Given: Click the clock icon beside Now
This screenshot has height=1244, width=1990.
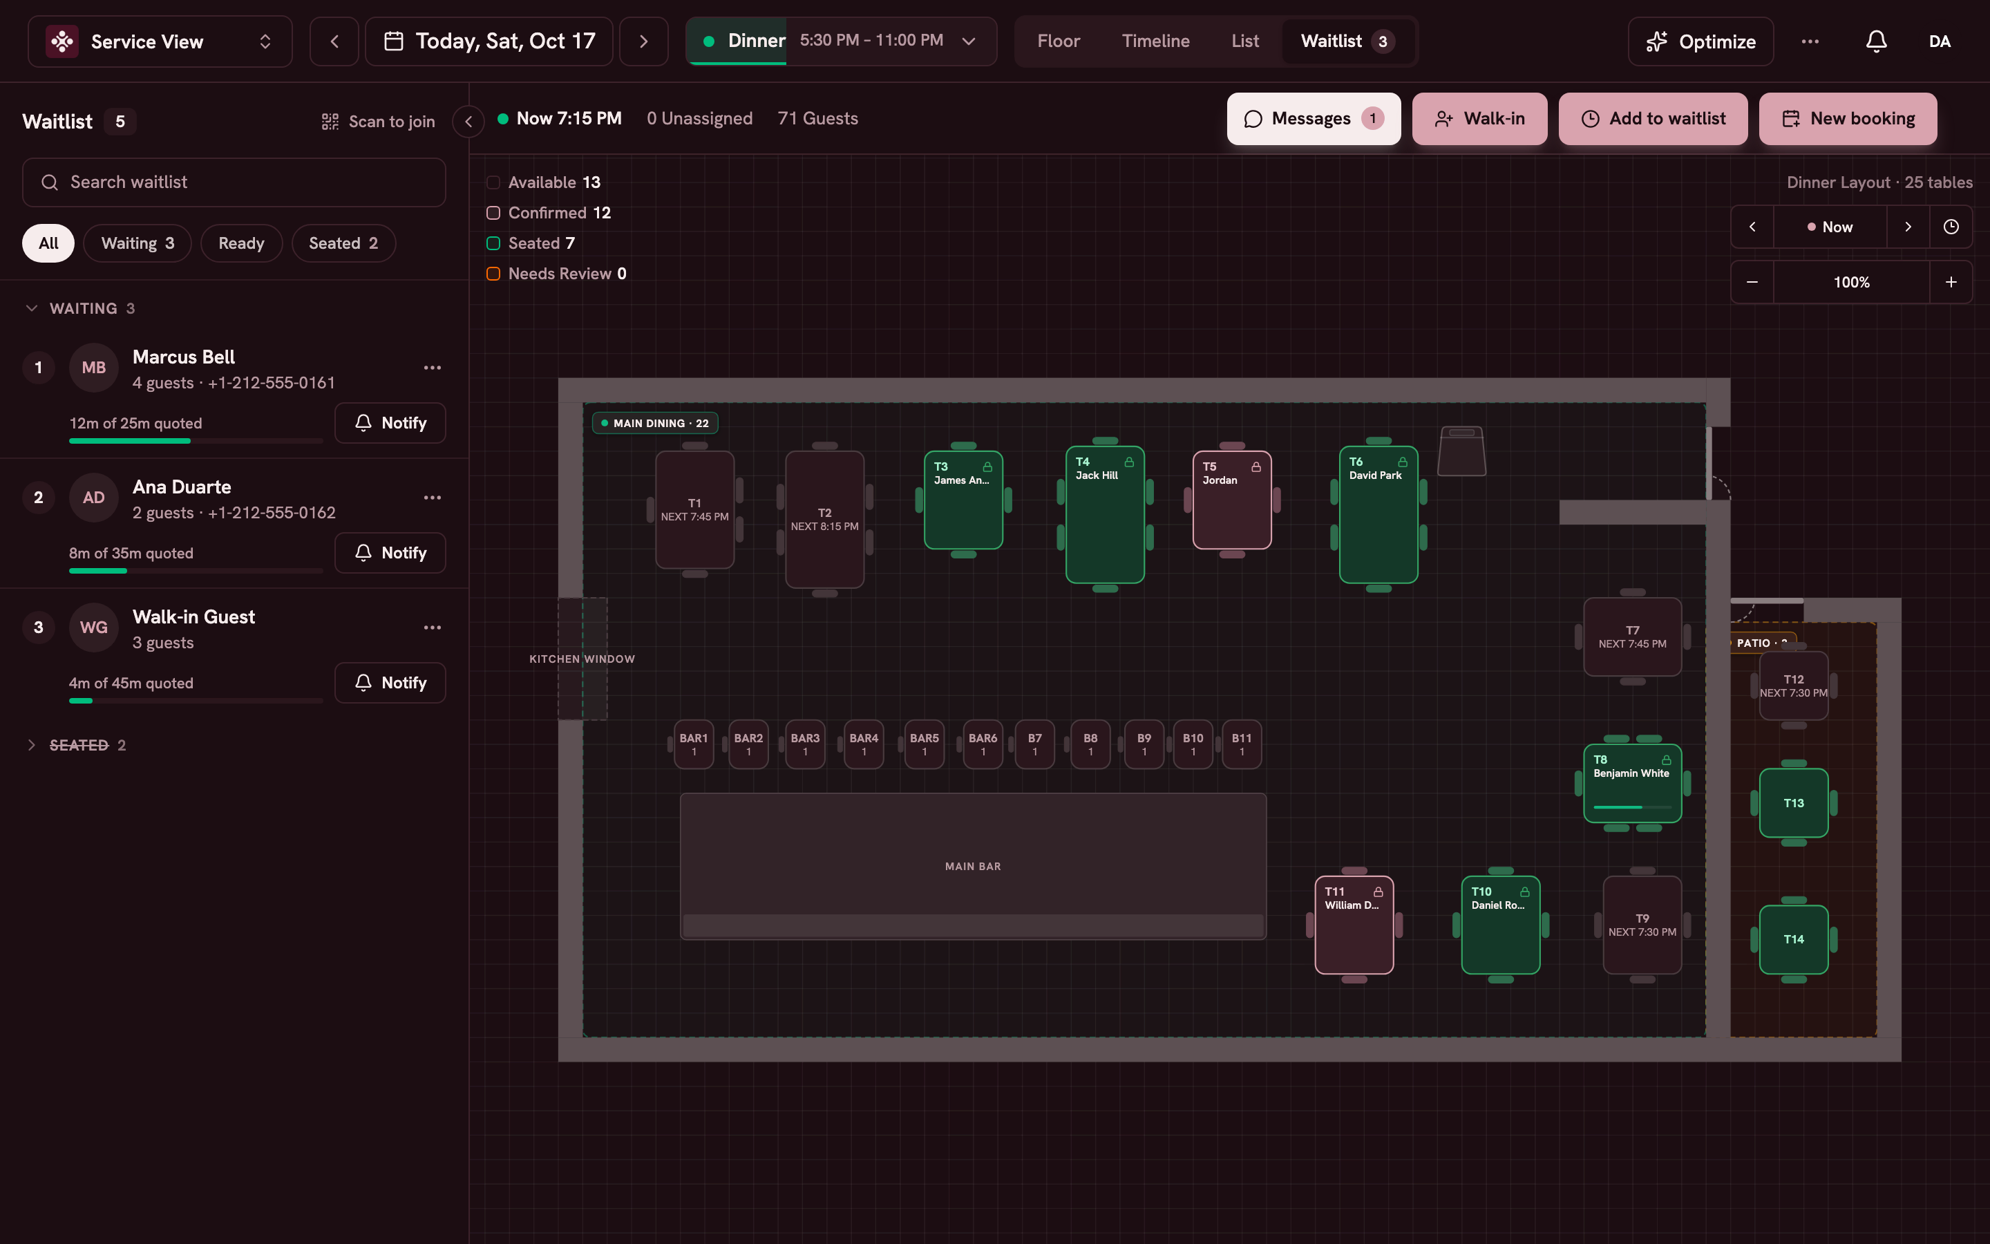Looking at the screenshot, I should [x=1951, y=227].
